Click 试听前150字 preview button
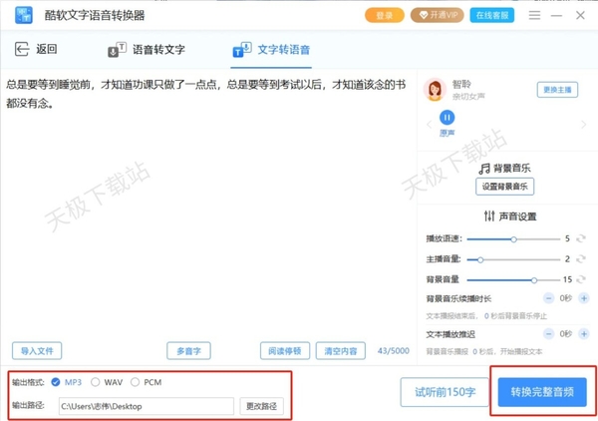 pyautogui.click(x=445, y=392)
